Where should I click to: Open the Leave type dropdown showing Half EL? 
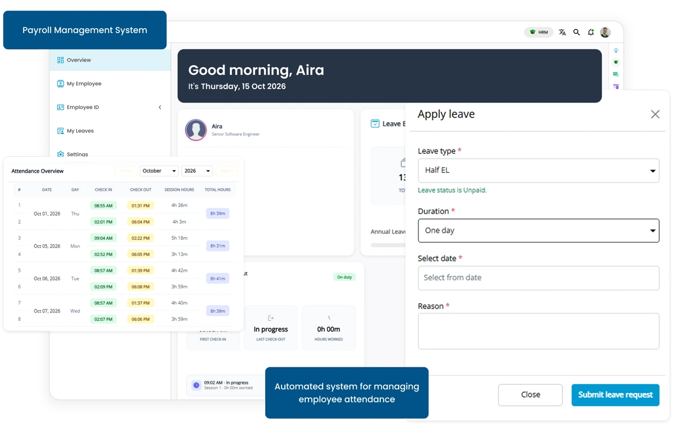pyautogui.click(x=538, y=170)
